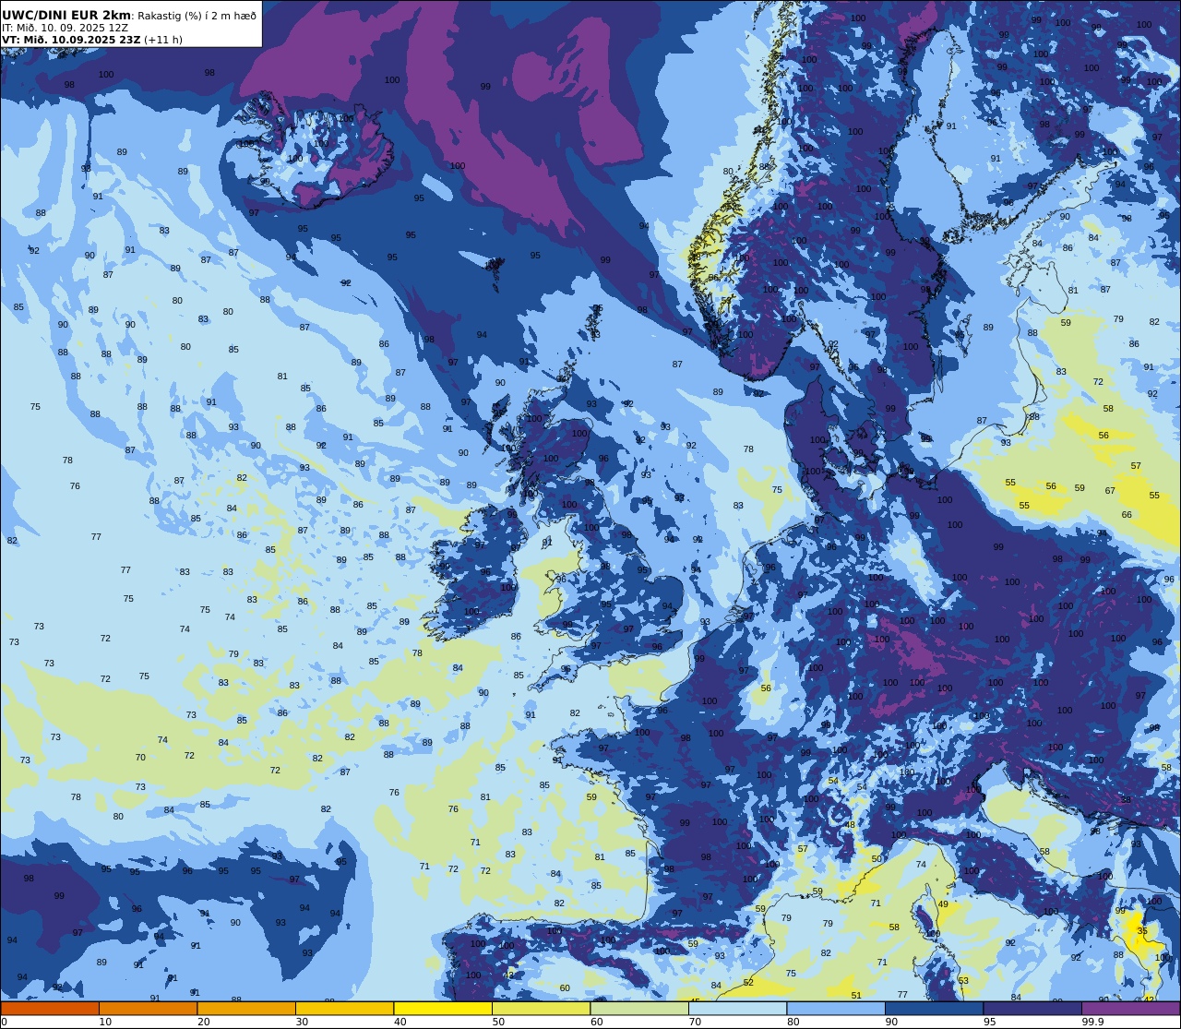Viewport: 1181px width, 1029px height.
Task: Click the '10' tick label on the legend
Action: tap(105, 1022)
